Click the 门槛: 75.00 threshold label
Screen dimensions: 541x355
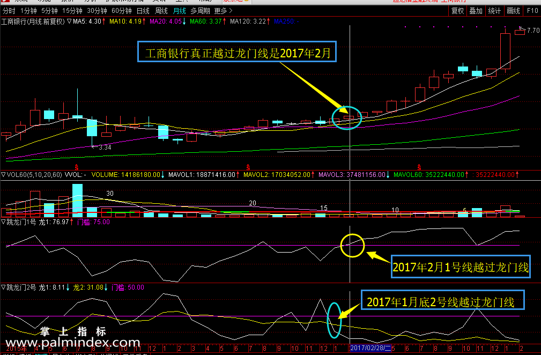coord(93,222)
